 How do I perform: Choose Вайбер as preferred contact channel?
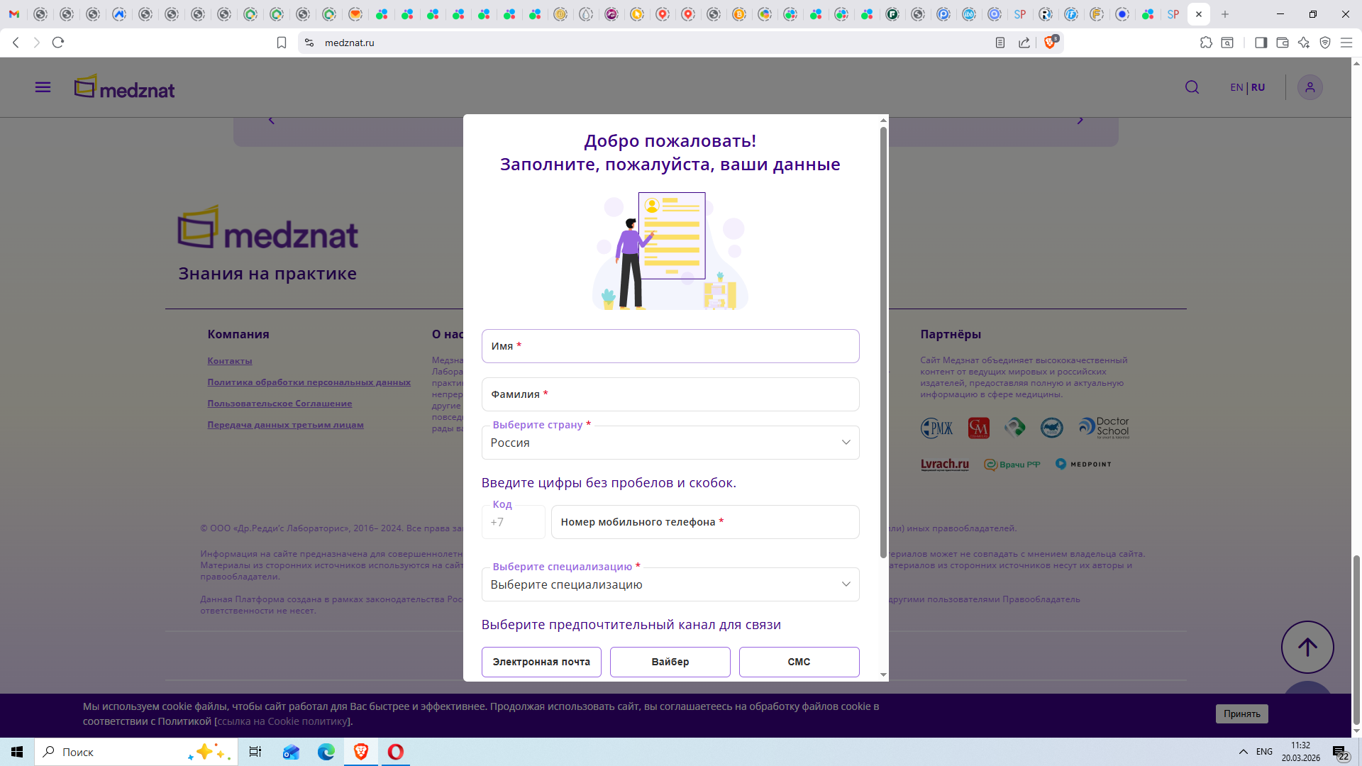click(670, 662)
